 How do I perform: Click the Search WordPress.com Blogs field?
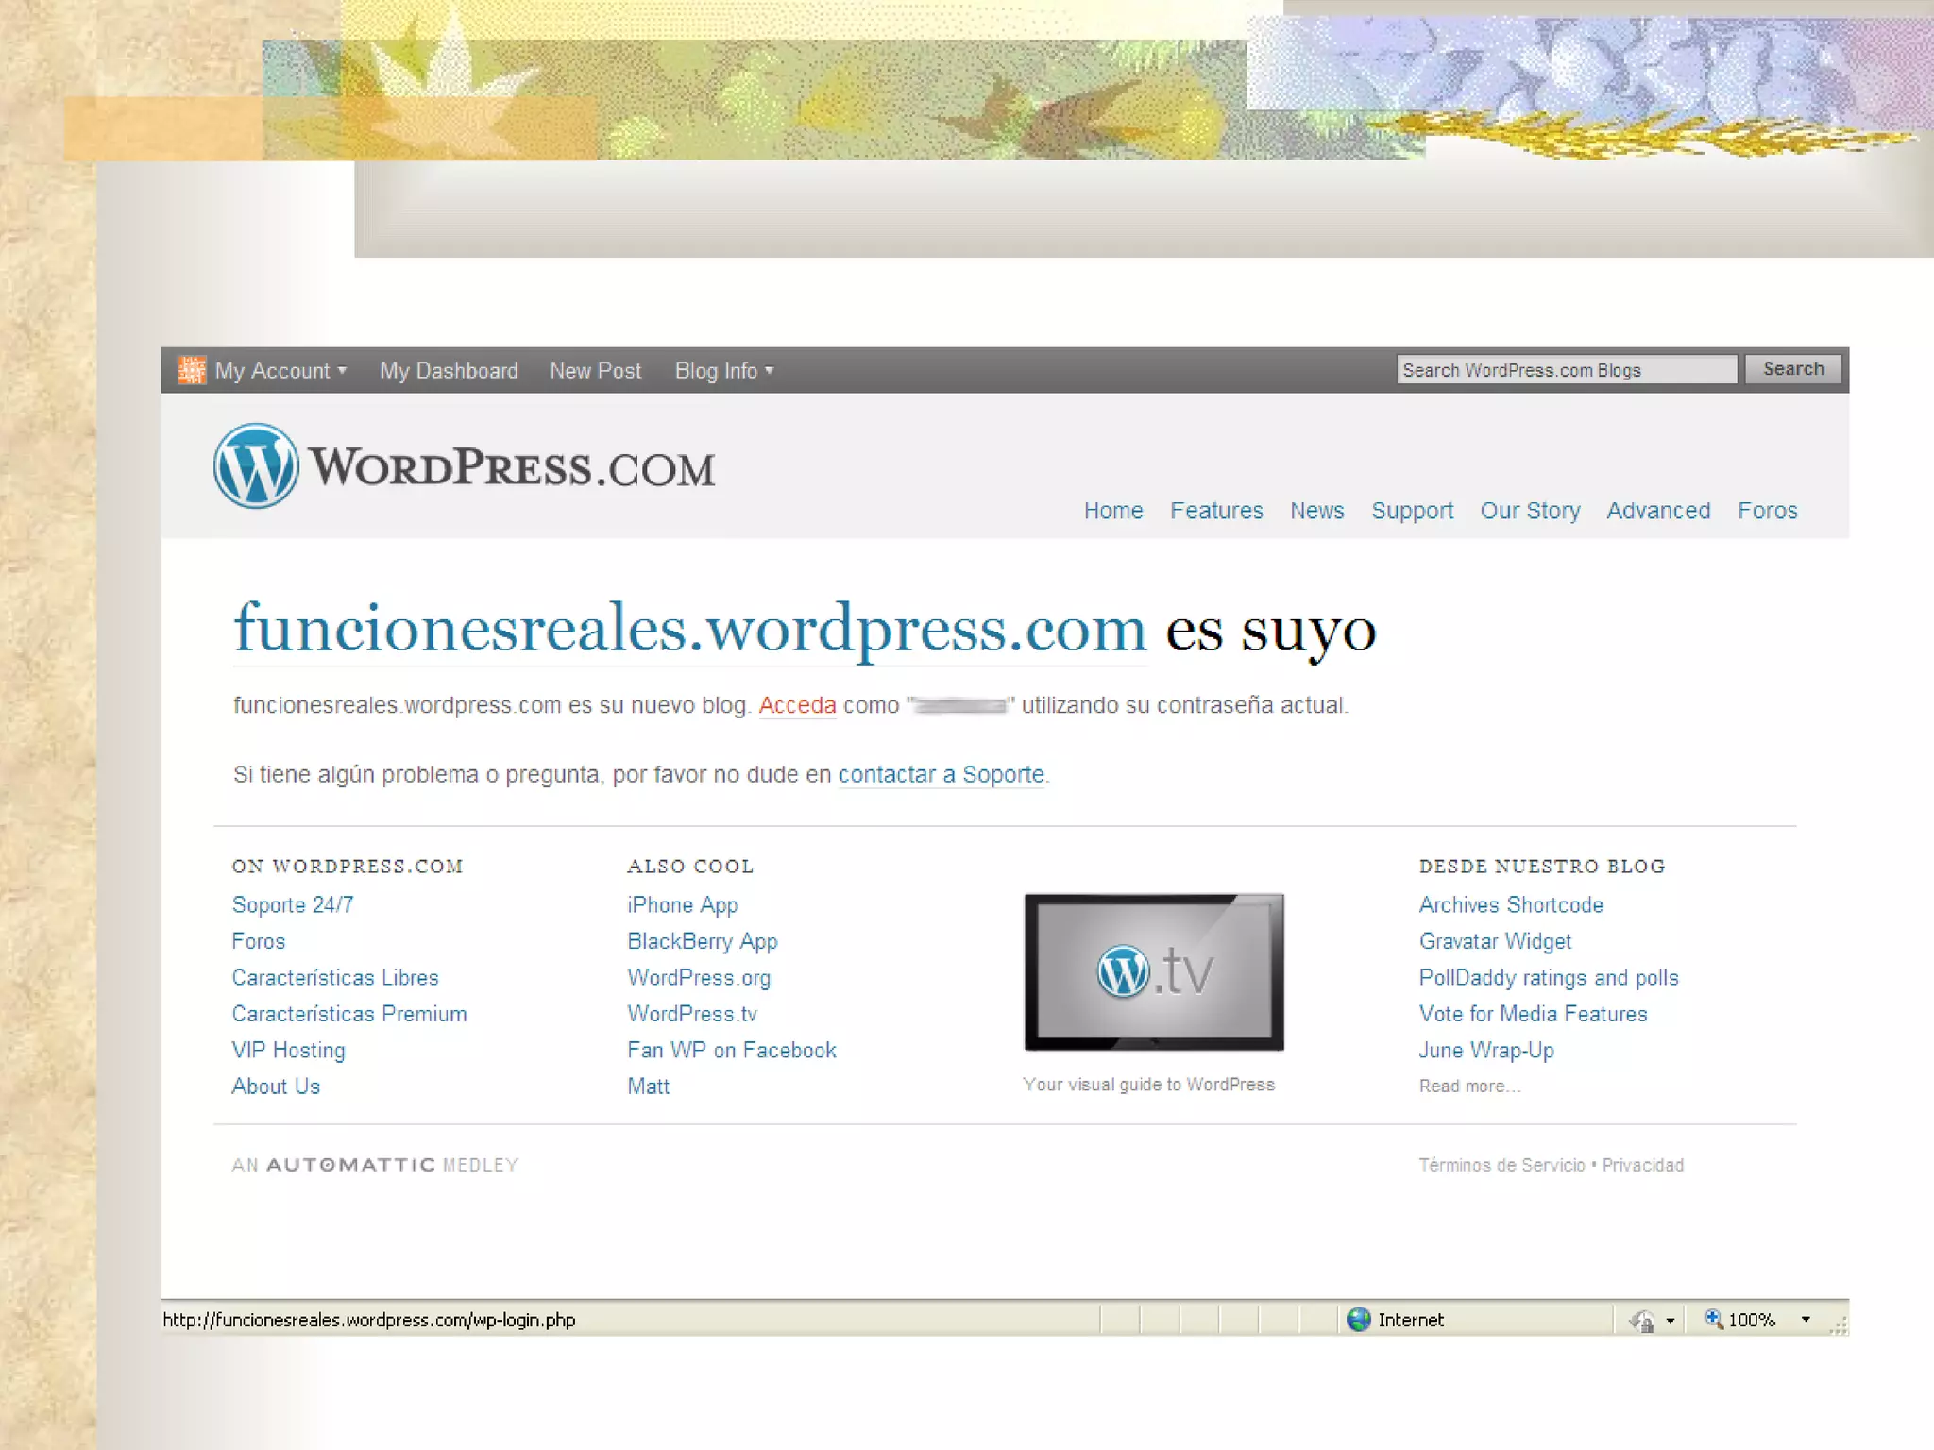pos(1566,370)
